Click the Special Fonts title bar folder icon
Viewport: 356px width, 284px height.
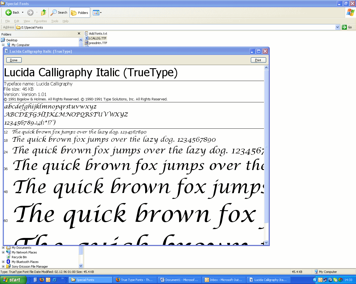pos(3,4)
